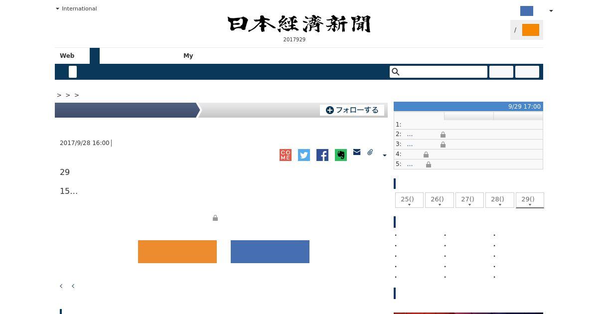Click the lock icon on ranking row 2

443,135
